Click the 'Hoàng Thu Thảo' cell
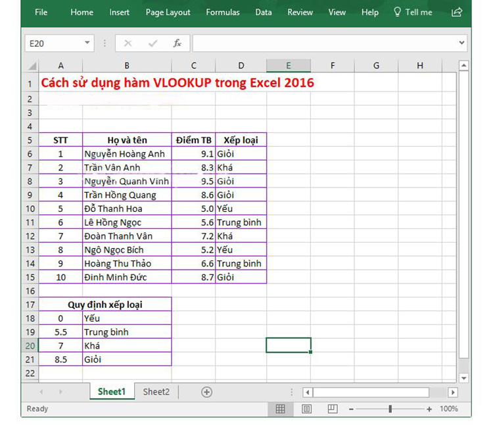Screen dimensions: 493x425 (x=127, y=264)
